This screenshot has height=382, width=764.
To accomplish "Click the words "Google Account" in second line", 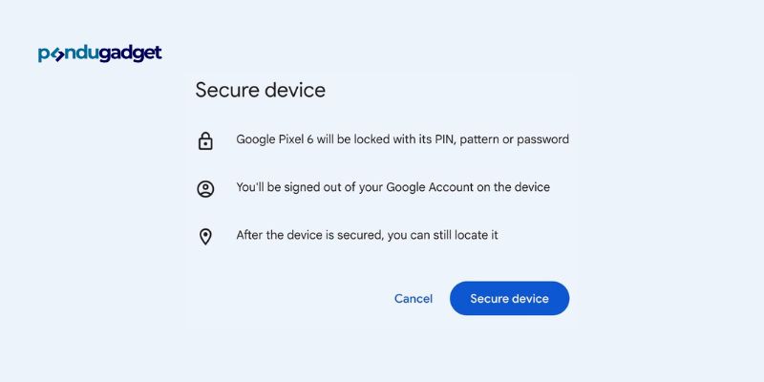I will pos(430,187).
